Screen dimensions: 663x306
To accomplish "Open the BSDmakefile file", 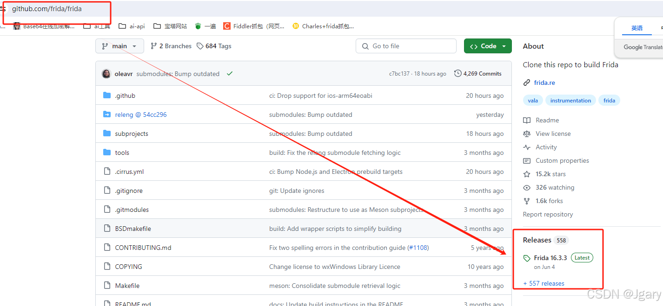I will pos(133,229).
